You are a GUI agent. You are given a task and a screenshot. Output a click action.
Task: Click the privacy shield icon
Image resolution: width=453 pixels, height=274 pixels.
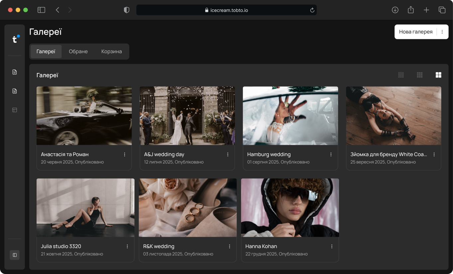[126, 10]
